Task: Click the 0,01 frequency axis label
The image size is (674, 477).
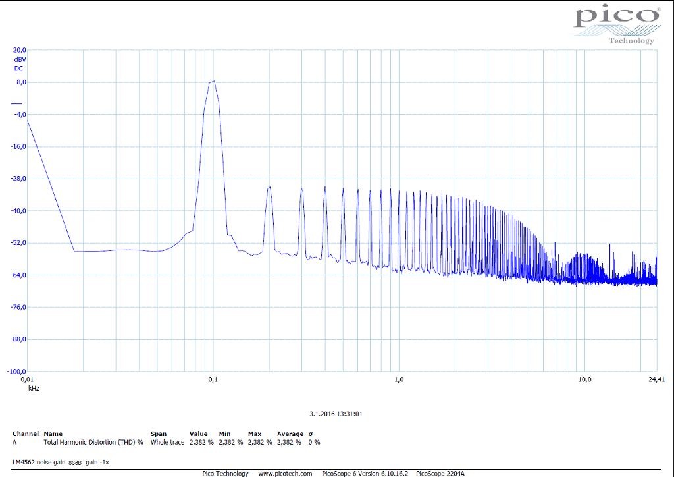Action: tap(27, 379)
